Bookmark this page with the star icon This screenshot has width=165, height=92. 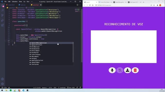(154, 5)
